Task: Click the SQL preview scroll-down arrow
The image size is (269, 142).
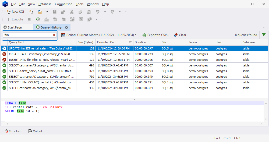Action: pos(266,119)
